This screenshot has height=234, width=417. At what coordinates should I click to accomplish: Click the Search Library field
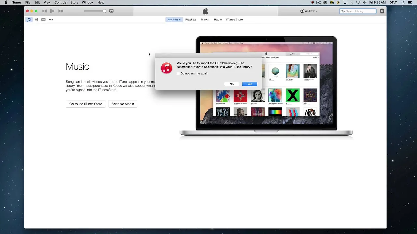(x=358, y=11)
